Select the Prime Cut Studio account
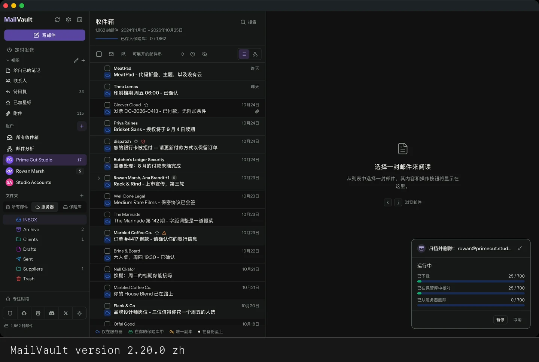The height and width of the screenshot is (362, 539). [45, 160]
